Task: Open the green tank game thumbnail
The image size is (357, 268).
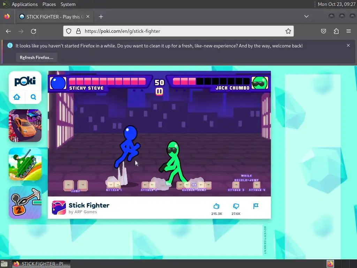Action: 25,164
